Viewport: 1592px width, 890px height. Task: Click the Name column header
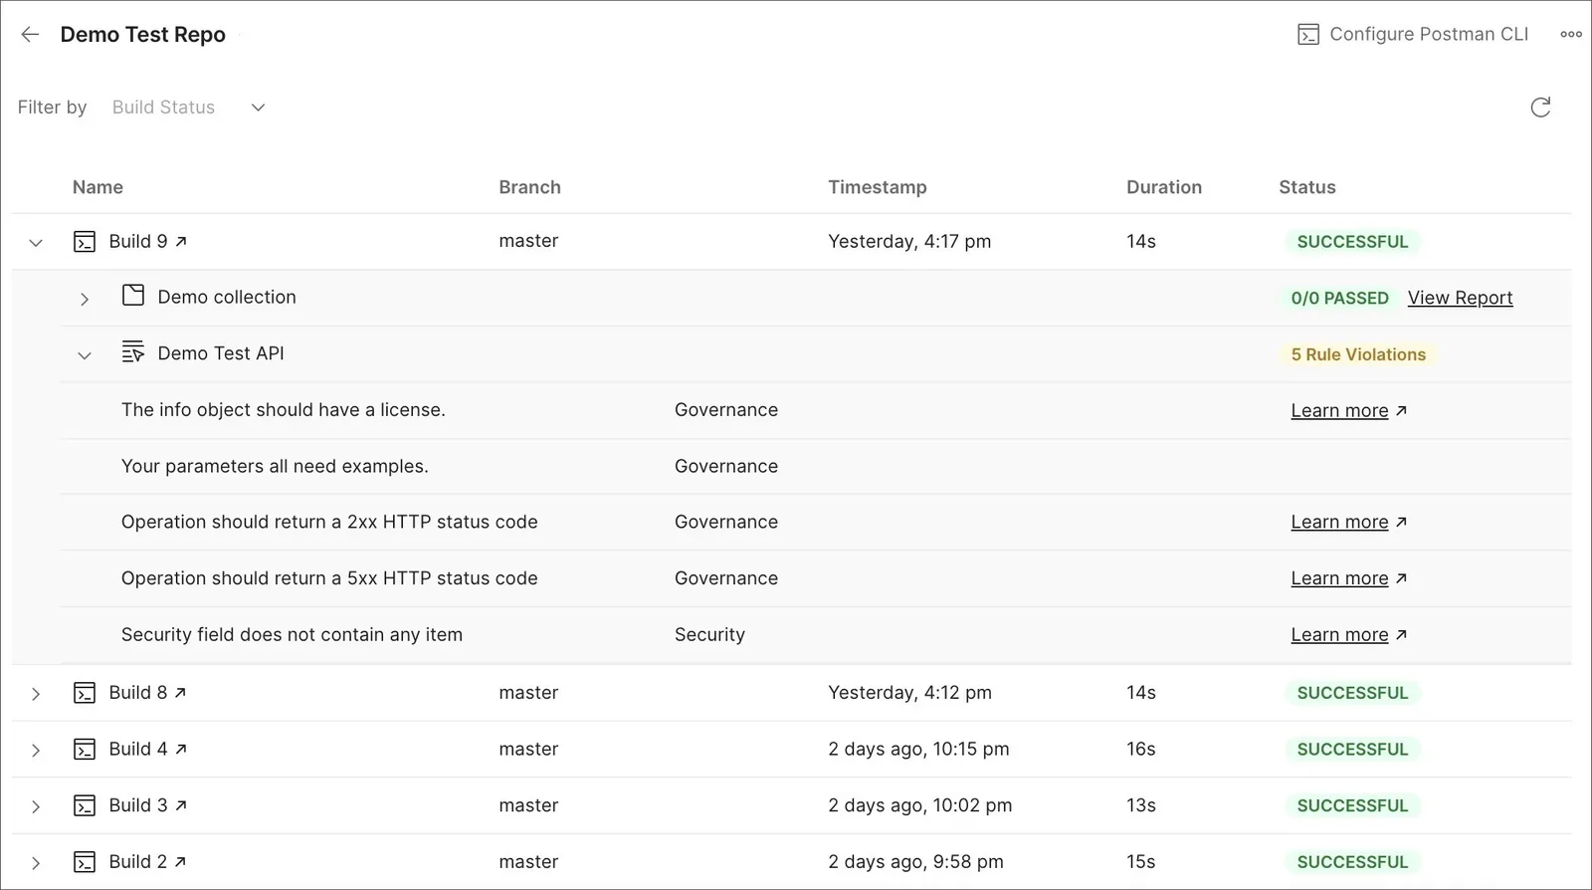click(98, 187)
